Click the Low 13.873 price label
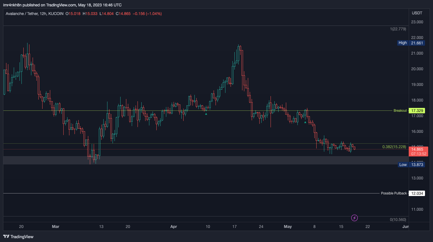 [x=412, y=165]
